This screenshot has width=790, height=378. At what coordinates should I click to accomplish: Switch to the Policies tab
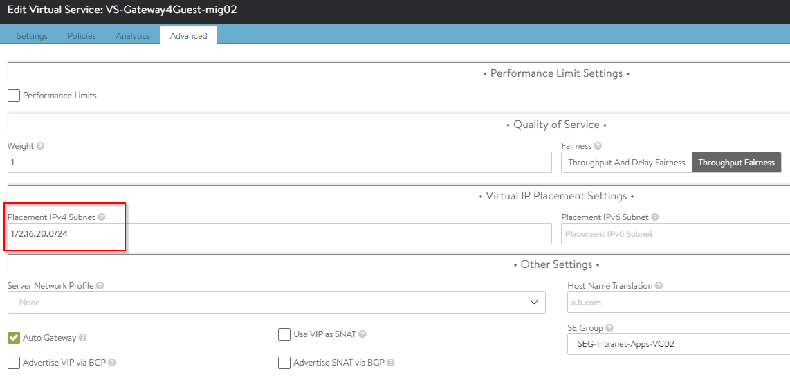click(82, 36)
